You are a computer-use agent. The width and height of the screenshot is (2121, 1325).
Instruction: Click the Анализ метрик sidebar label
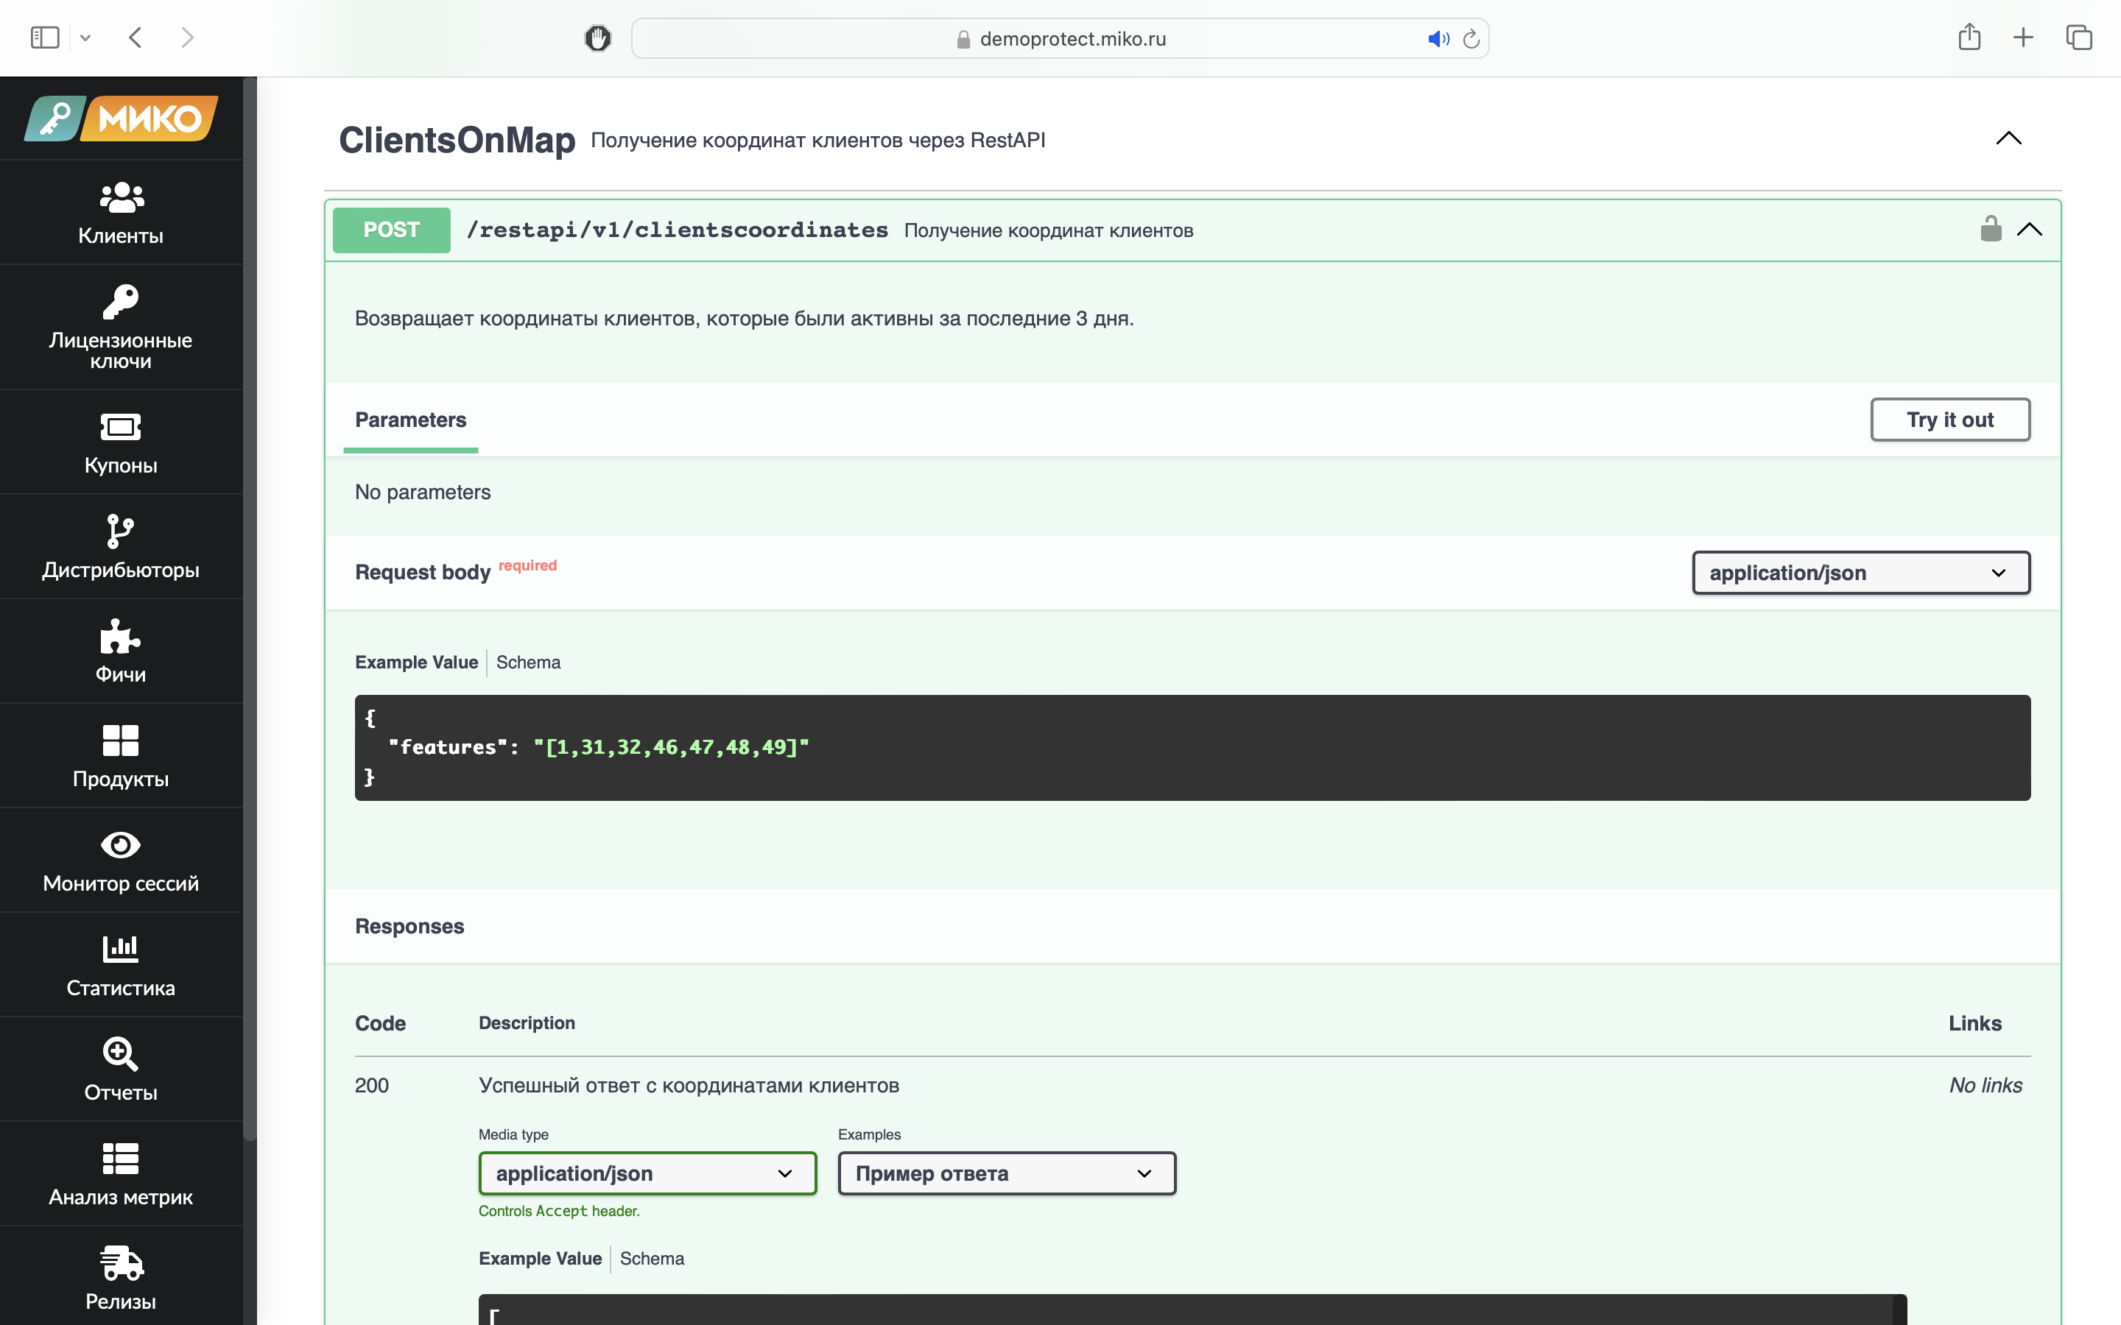pos(121,1197)
